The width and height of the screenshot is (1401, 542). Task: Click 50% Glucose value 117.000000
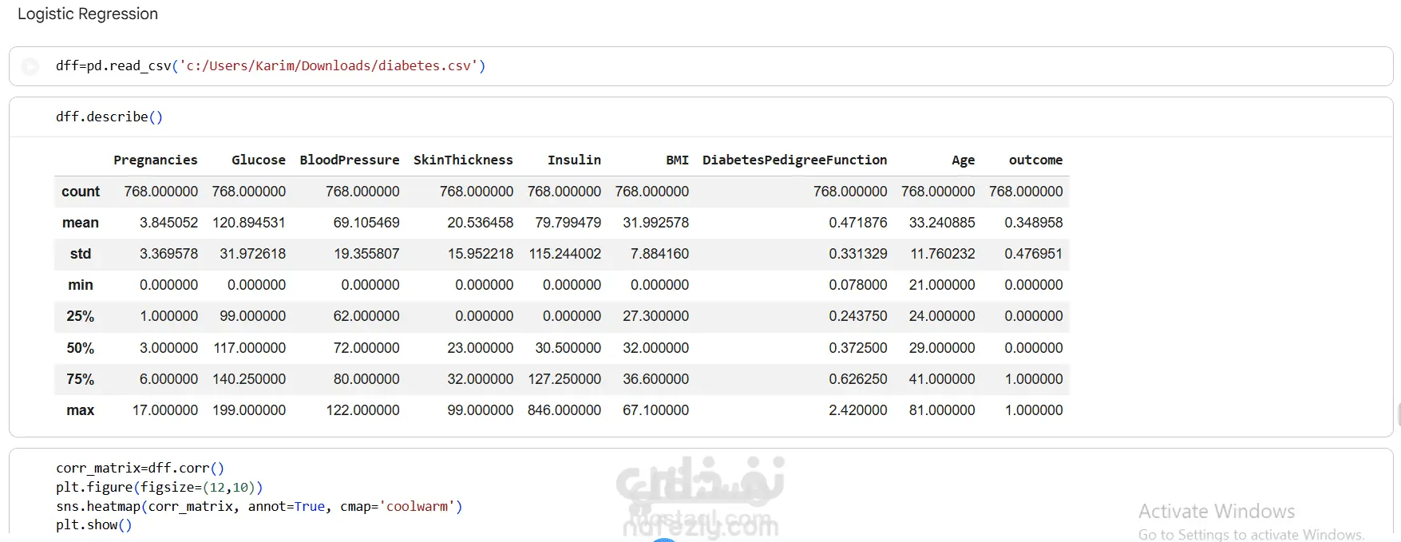250,348
